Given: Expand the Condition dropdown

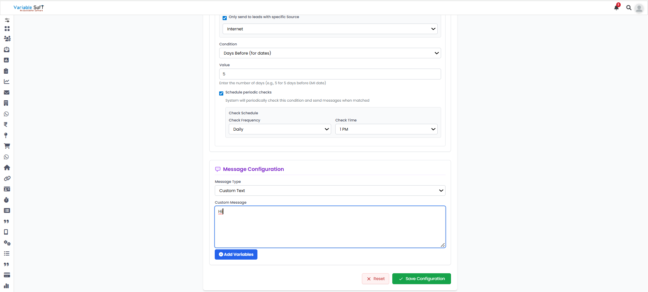Looking at the screenshot, I should pyautogui.click(x=330, y=53).
